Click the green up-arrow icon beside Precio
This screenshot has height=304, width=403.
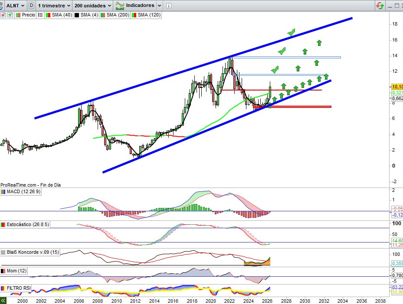[10, 15]
